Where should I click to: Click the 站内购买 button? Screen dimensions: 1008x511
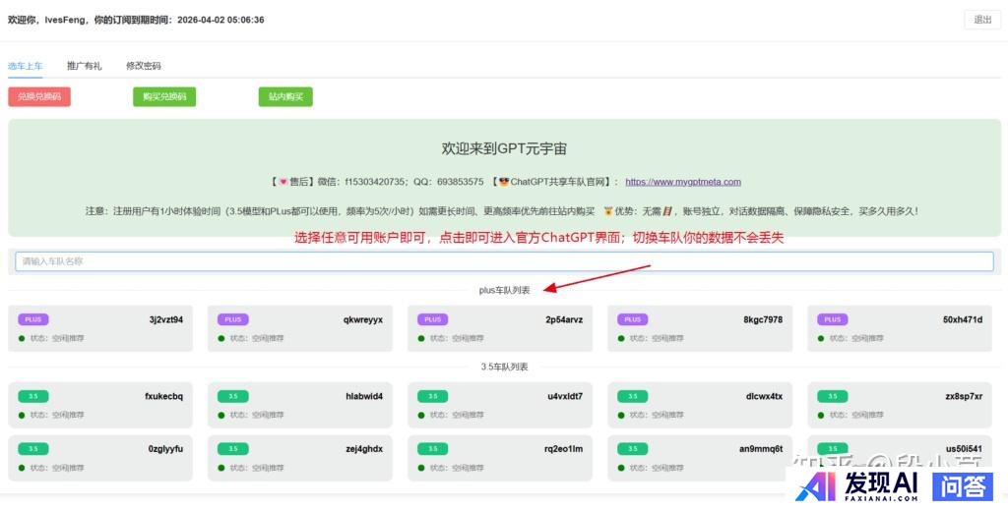pos(285,96)
